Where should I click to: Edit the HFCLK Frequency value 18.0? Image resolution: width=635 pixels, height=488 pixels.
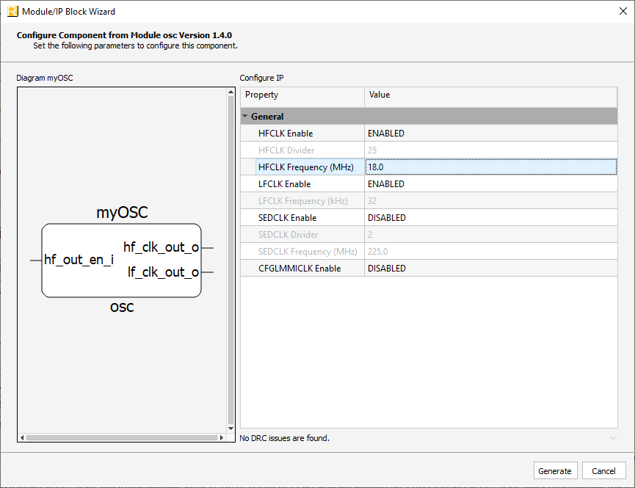[x=491, y=167]
